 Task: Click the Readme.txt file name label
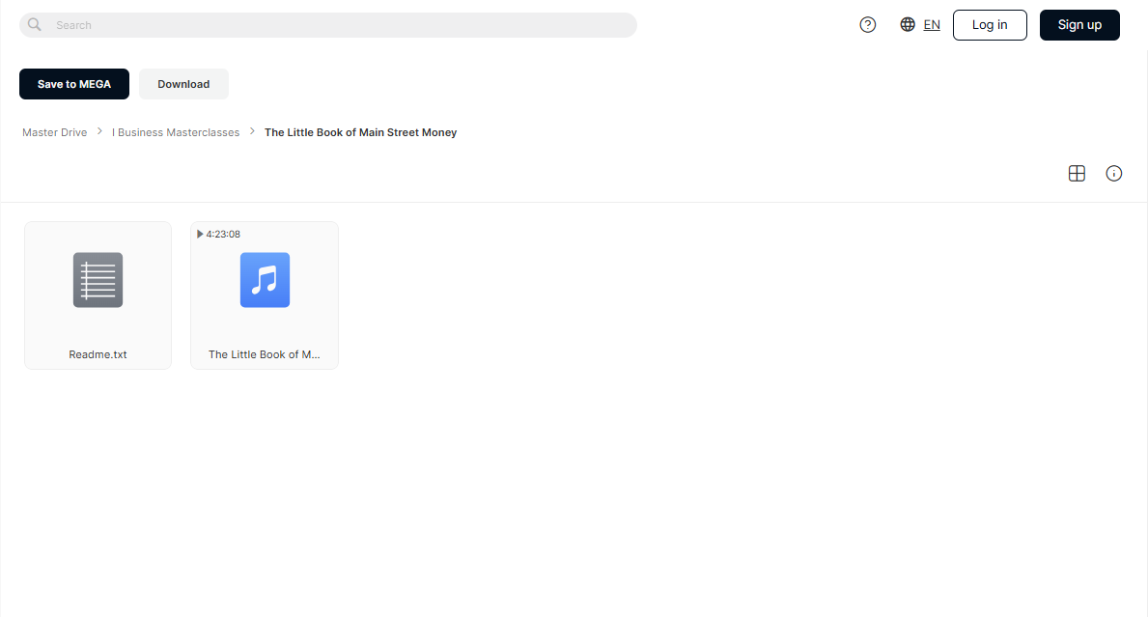coord(98,354)
